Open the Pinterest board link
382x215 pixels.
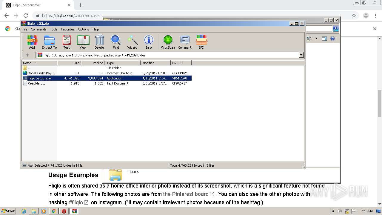[189, 194]
